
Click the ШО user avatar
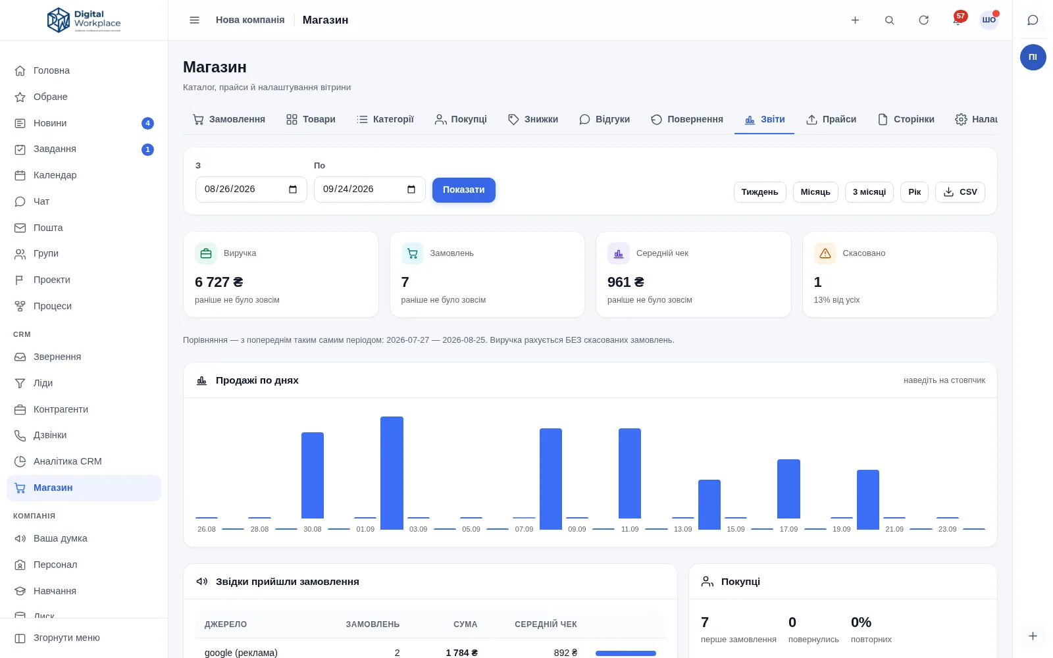point(989,20)
